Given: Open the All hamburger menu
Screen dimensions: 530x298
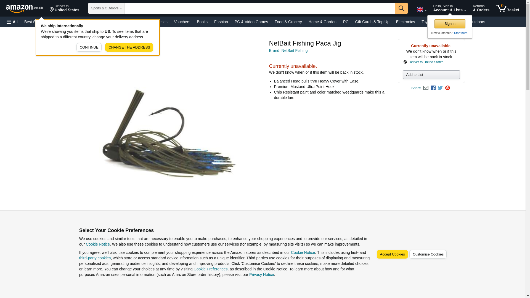Looking at the screenshot, I should point(12,22).
